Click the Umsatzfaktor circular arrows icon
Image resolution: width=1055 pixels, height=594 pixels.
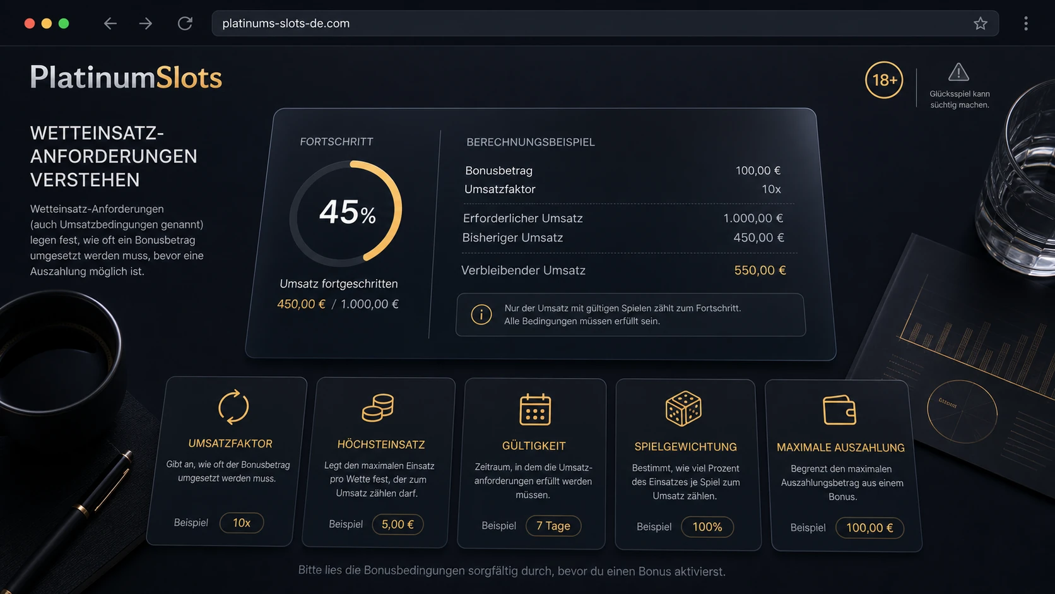[233, 407]
